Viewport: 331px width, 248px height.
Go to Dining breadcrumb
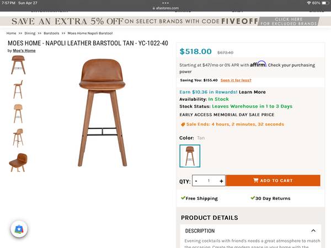click(30, 33)
